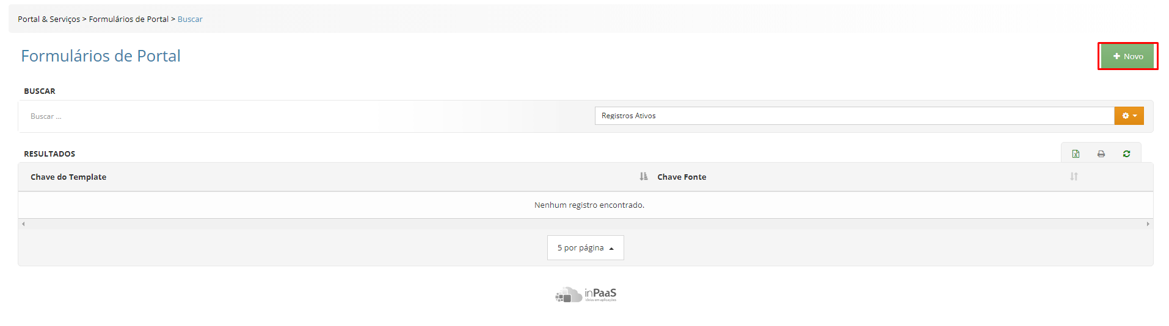Go to Portal & Serviços breadcrumb
This screenshot has height=326, width=1169.
coord(49,19)
